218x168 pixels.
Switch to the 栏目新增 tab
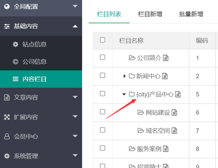(x=150, y=14)
